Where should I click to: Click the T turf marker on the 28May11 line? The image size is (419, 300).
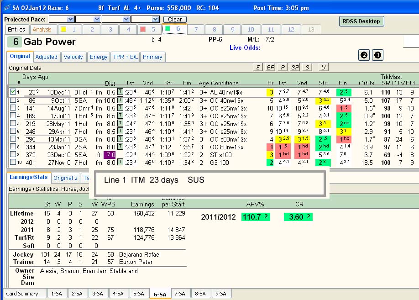pos(120,124)
